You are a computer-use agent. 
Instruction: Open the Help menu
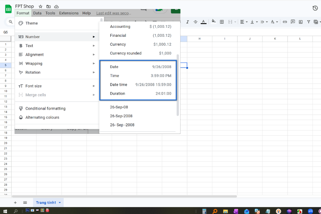coord(86,13)
